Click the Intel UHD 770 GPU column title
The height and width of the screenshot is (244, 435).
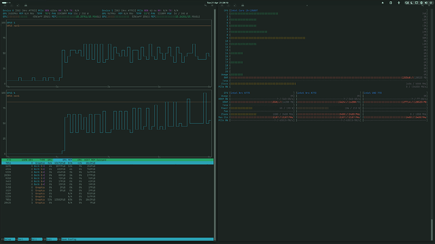[x=373, y=93]
